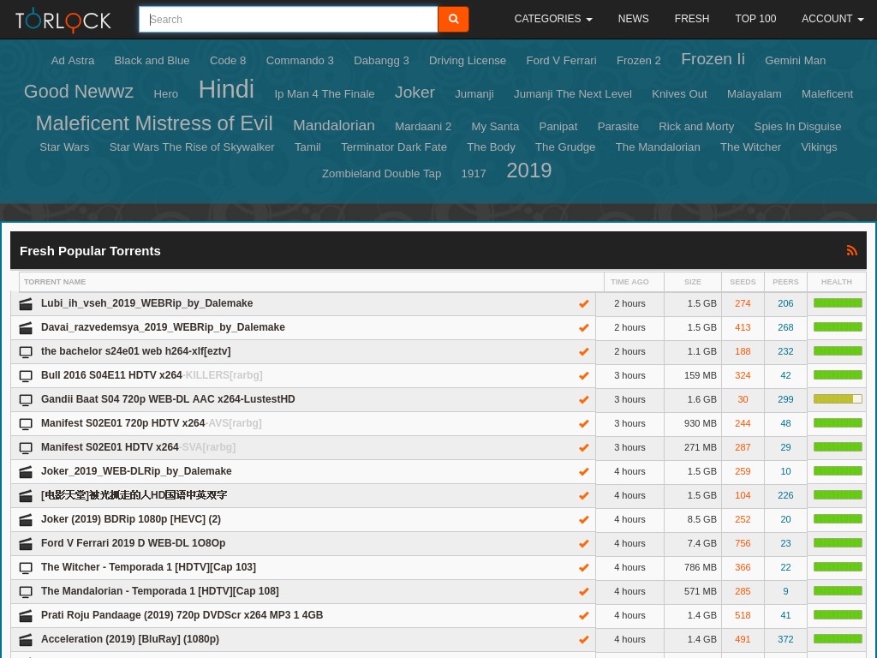Click verified checkmark for The Witcher Temporada 1
Viewport: 877px width, 658px height.
coord(583,567)
